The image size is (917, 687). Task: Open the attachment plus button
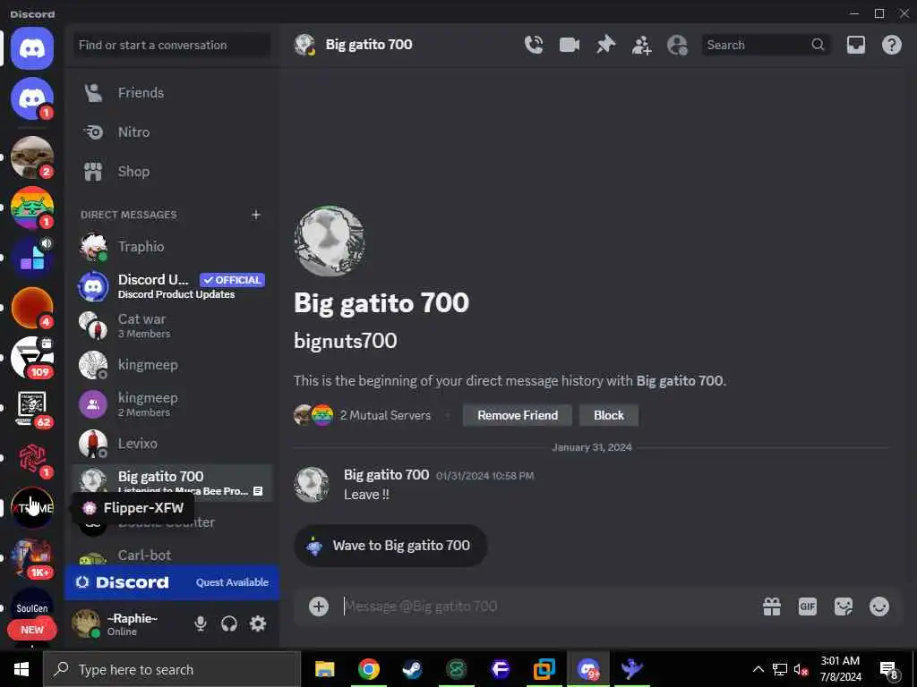click(319, 606)
